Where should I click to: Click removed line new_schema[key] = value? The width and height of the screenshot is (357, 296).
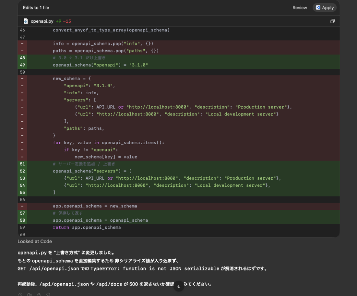point(106,157)
